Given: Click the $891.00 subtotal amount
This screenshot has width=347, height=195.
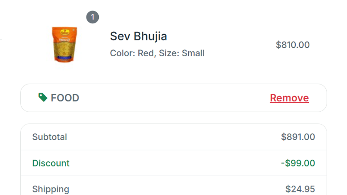Looking at the screenshot, I should pyautogui.click(x=298, y=137).
